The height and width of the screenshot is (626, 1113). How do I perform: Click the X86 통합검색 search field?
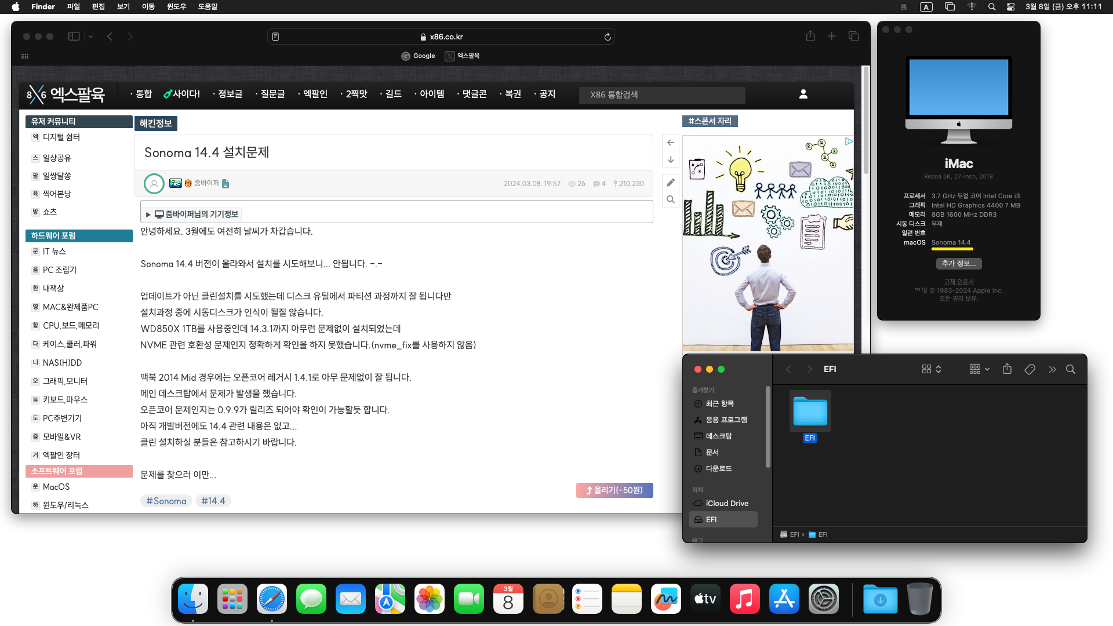[662, 94]
